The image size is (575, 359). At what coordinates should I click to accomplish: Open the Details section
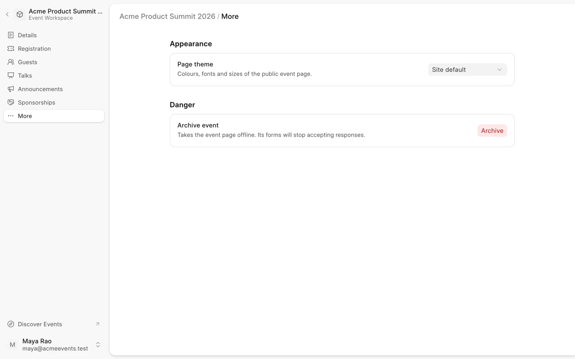point(54,35)
